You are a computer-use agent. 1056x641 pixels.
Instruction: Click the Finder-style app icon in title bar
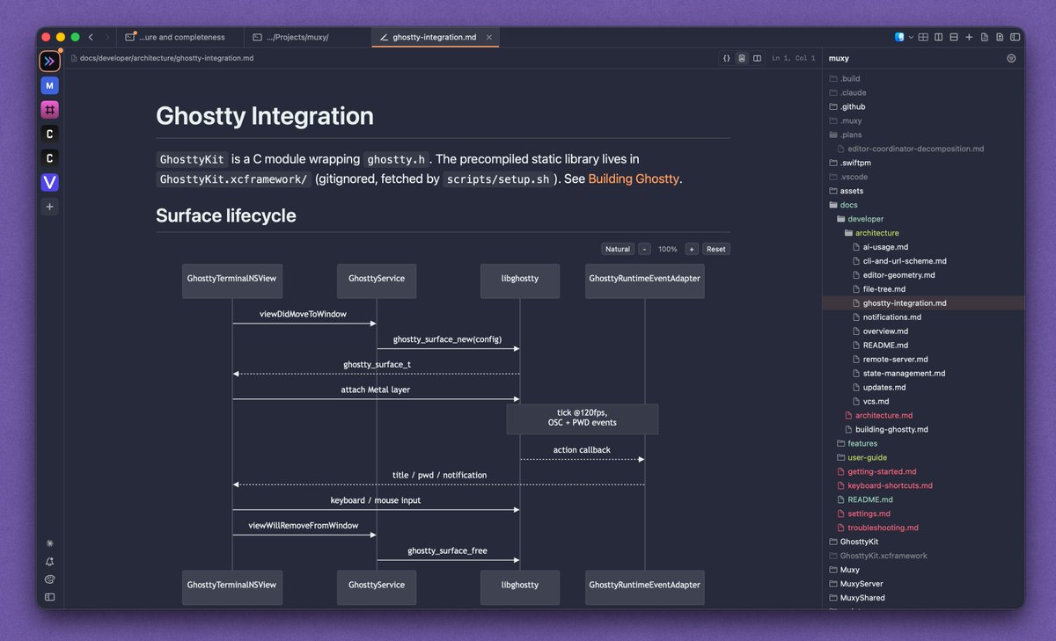pos(900,37)
